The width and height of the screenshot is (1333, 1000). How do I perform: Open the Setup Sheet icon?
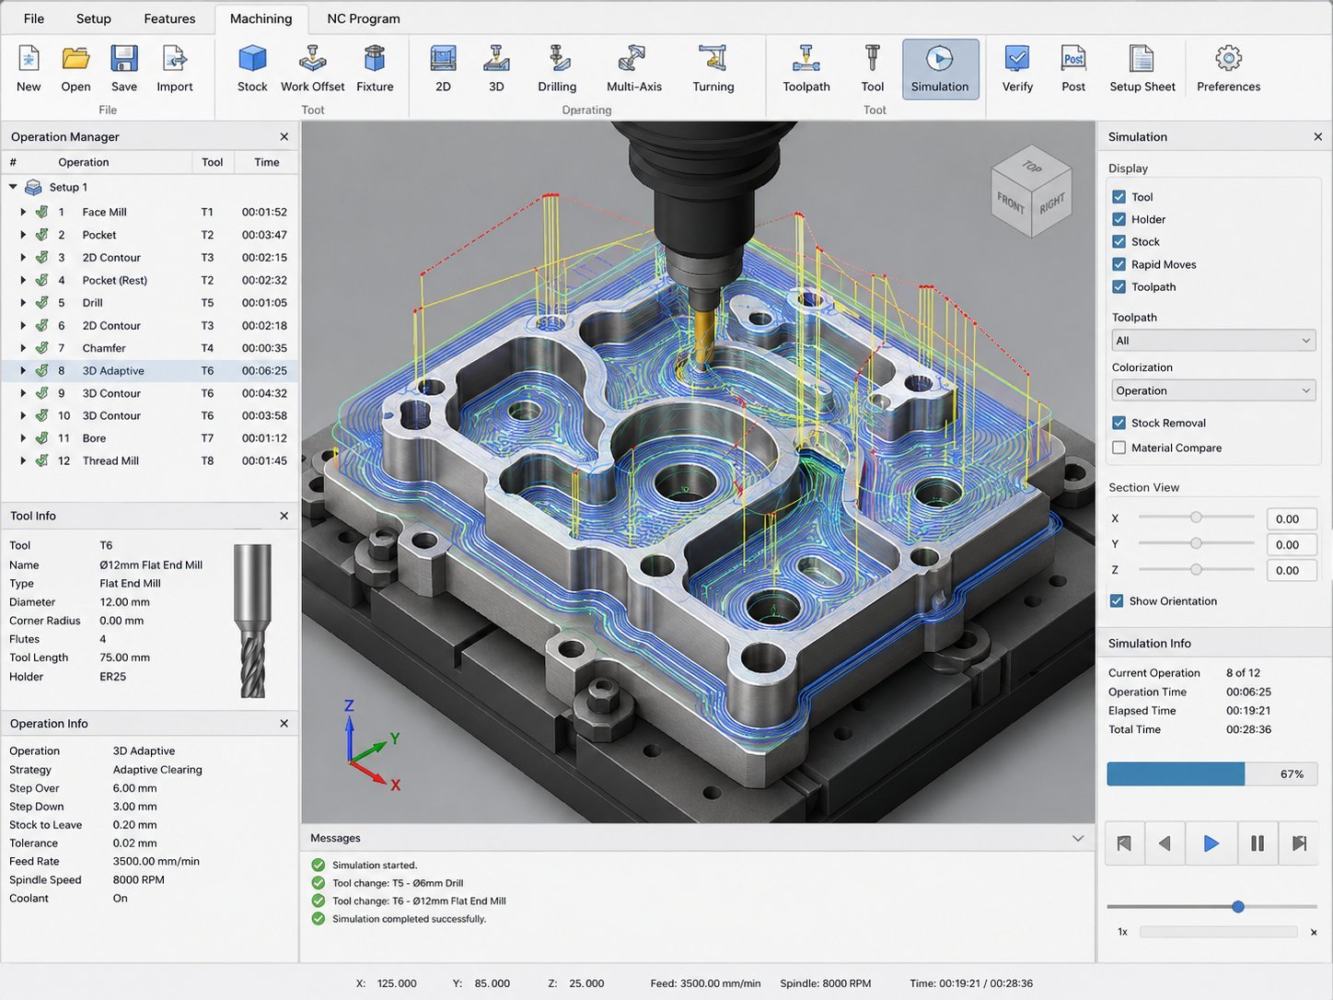click(x=1142, y=60)
